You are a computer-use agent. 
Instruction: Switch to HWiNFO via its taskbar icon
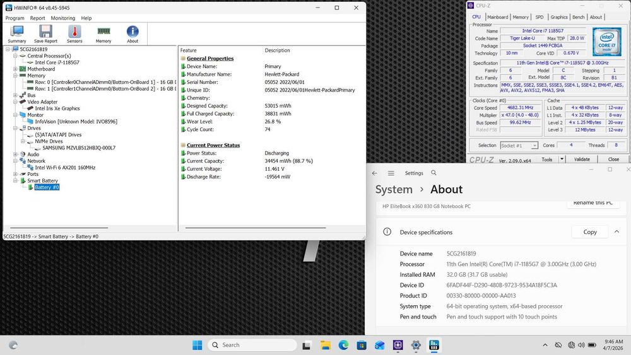[x=434, y=345]
